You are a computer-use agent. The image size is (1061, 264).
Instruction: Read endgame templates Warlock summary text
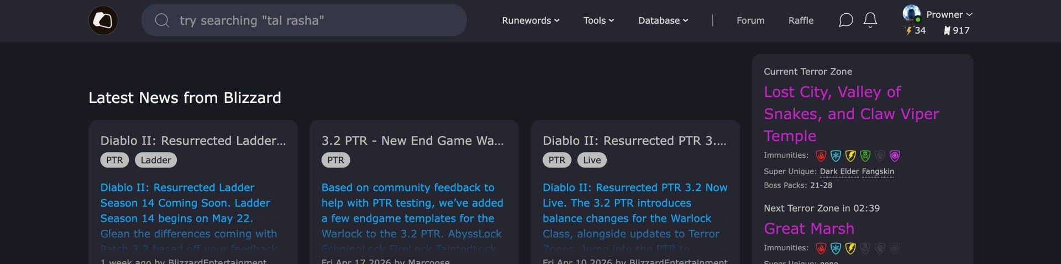pos(412,218)
